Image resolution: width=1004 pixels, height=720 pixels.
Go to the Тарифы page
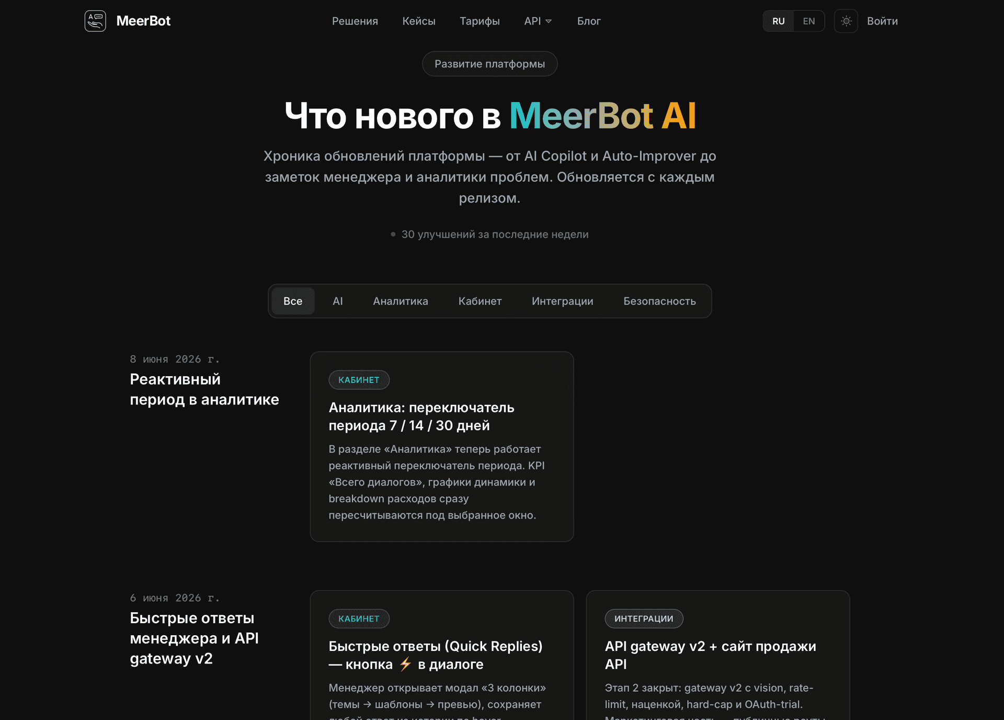click(480, 21)
